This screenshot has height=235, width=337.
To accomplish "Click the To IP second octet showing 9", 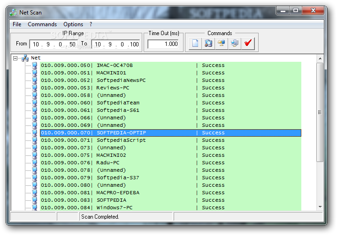I will tap(110, 44).
